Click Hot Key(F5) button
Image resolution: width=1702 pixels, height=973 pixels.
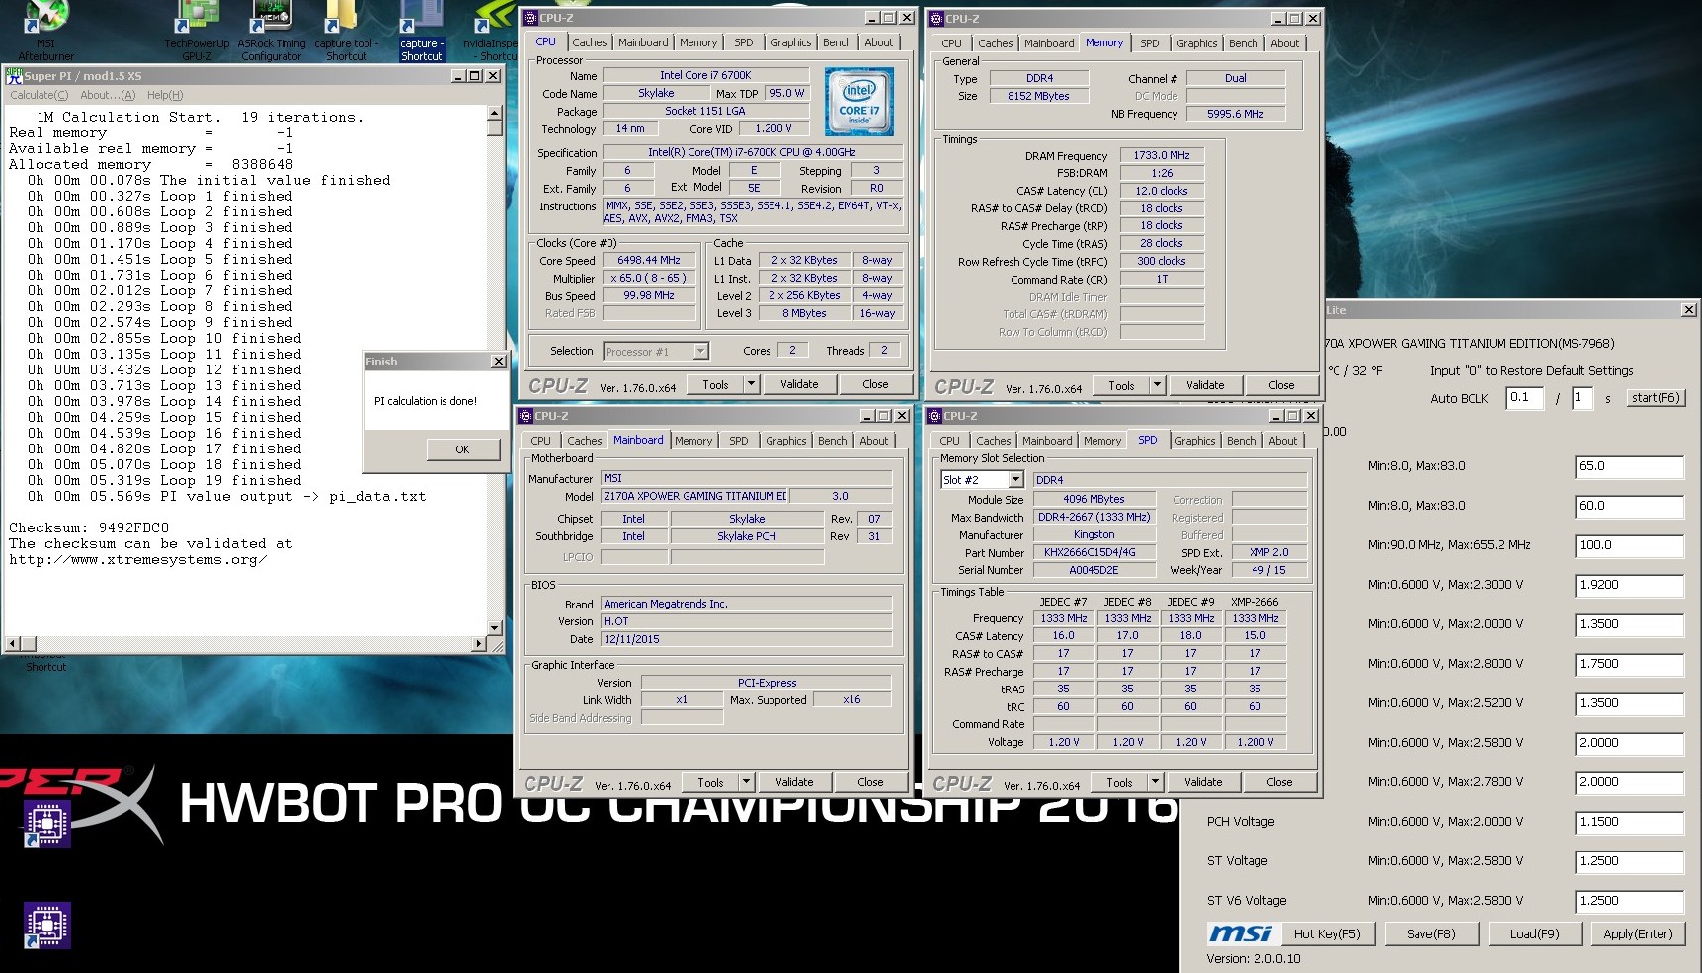pos(1327,933)
